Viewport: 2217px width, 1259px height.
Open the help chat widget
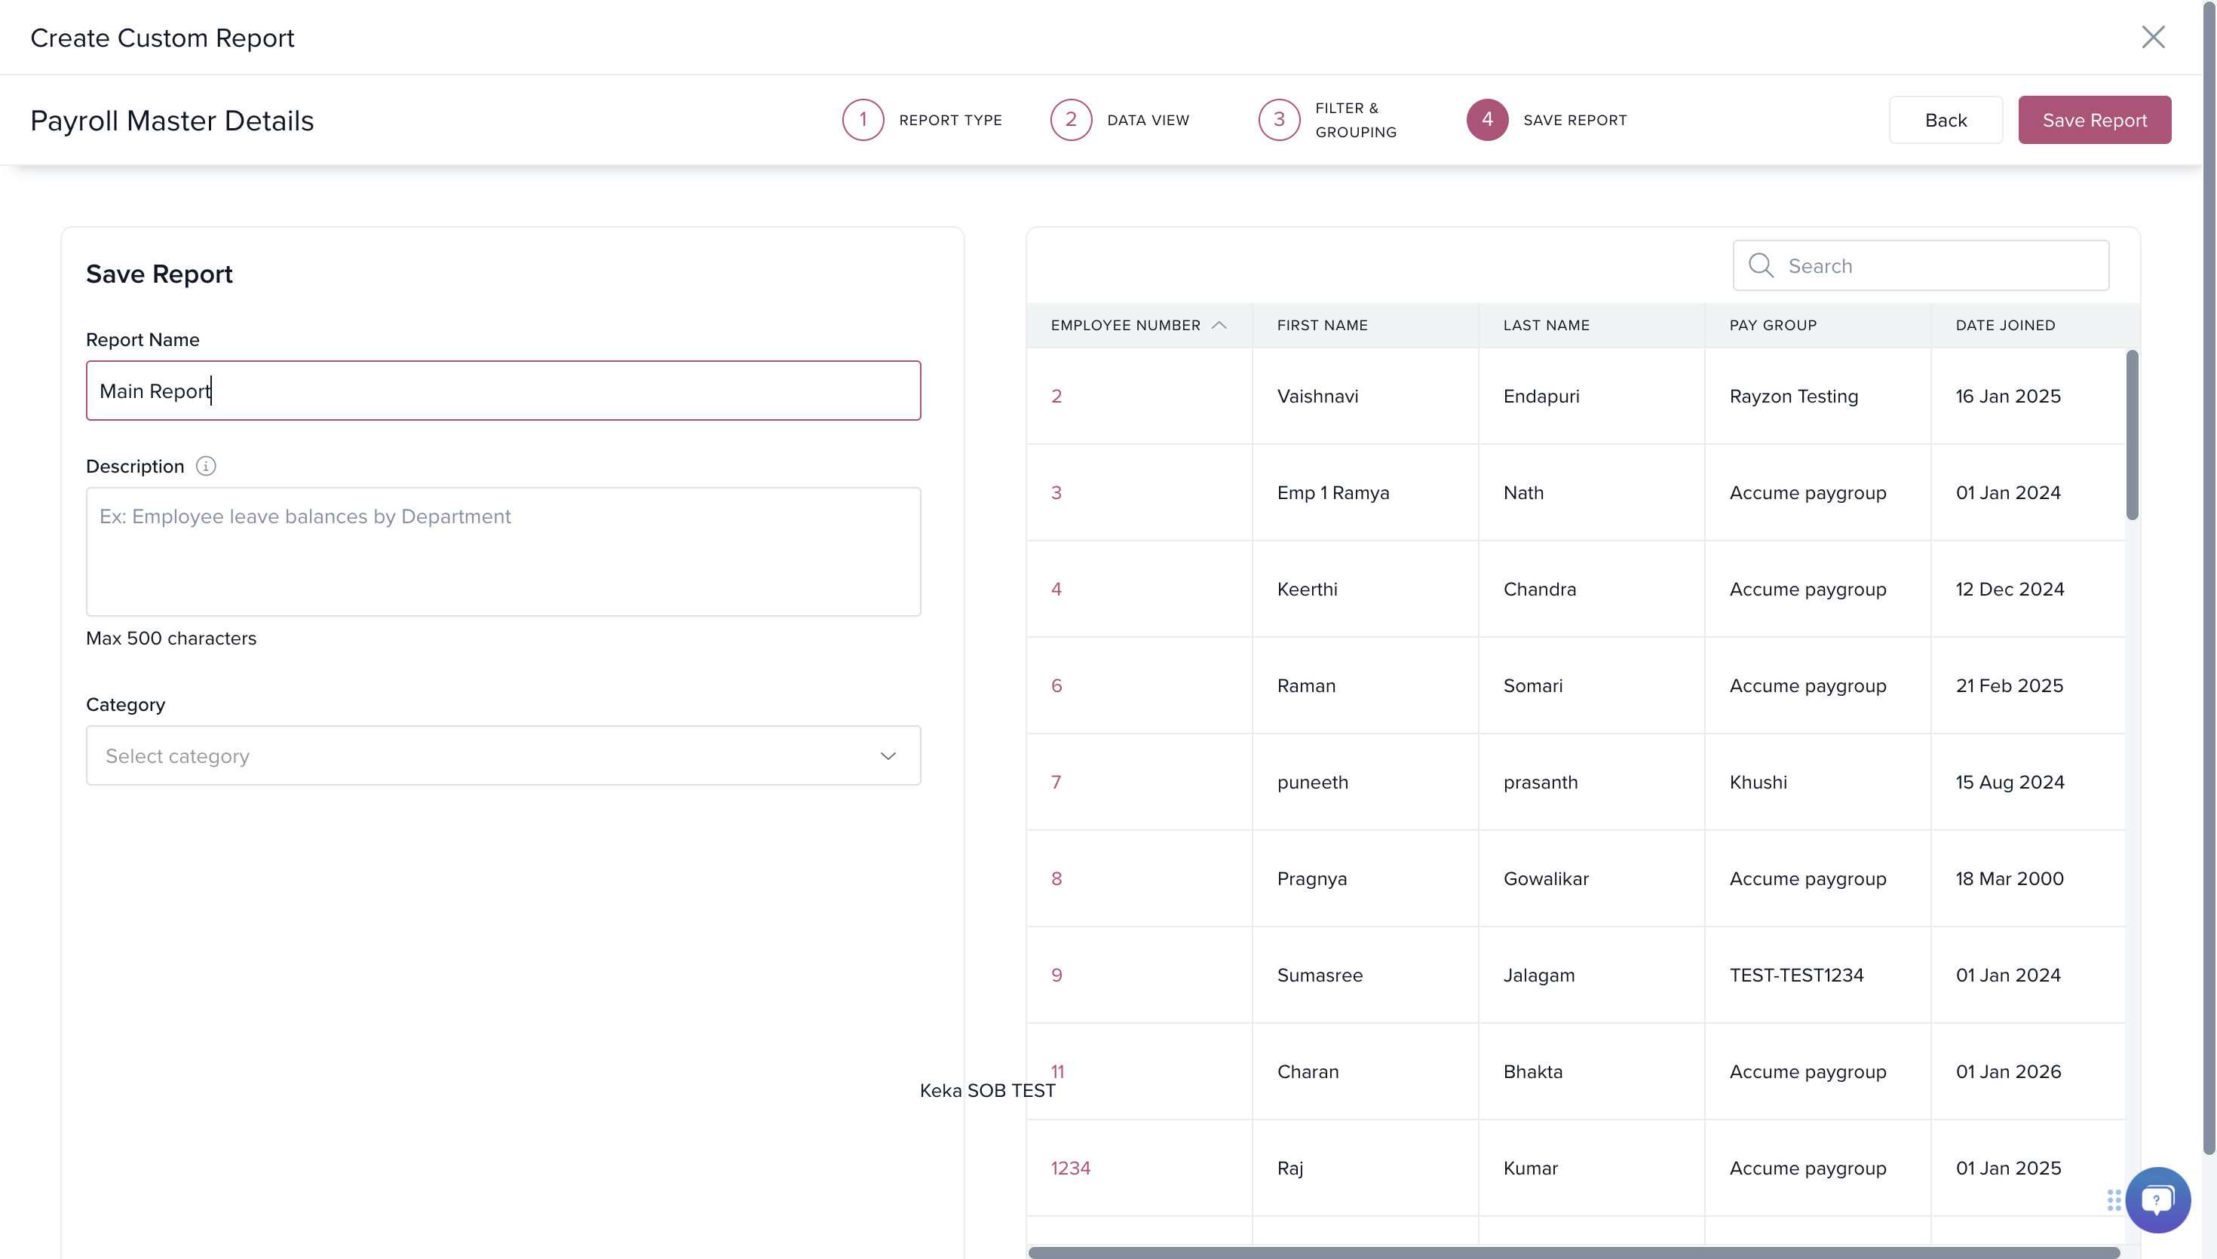(x=2157, y=1199)
